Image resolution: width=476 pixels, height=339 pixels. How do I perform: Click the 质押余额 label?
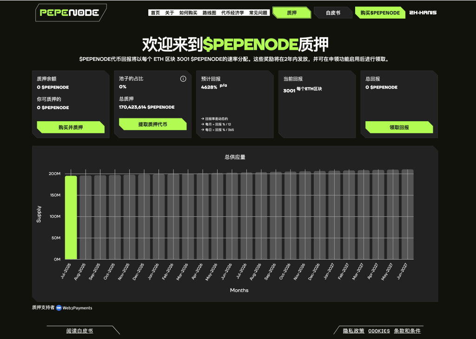(x=46, y=79)
